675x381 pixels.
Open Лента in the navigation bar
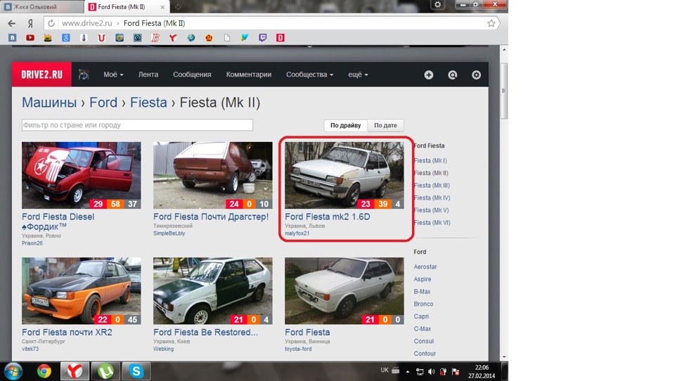[x=148, y=75]
